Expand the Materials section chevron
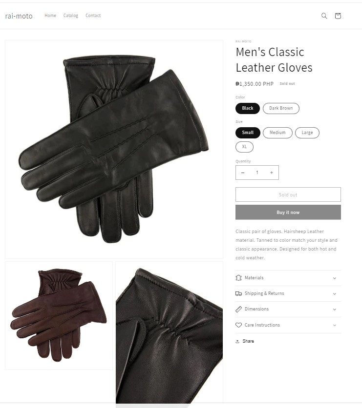362x408 pixels. (335, 278)
